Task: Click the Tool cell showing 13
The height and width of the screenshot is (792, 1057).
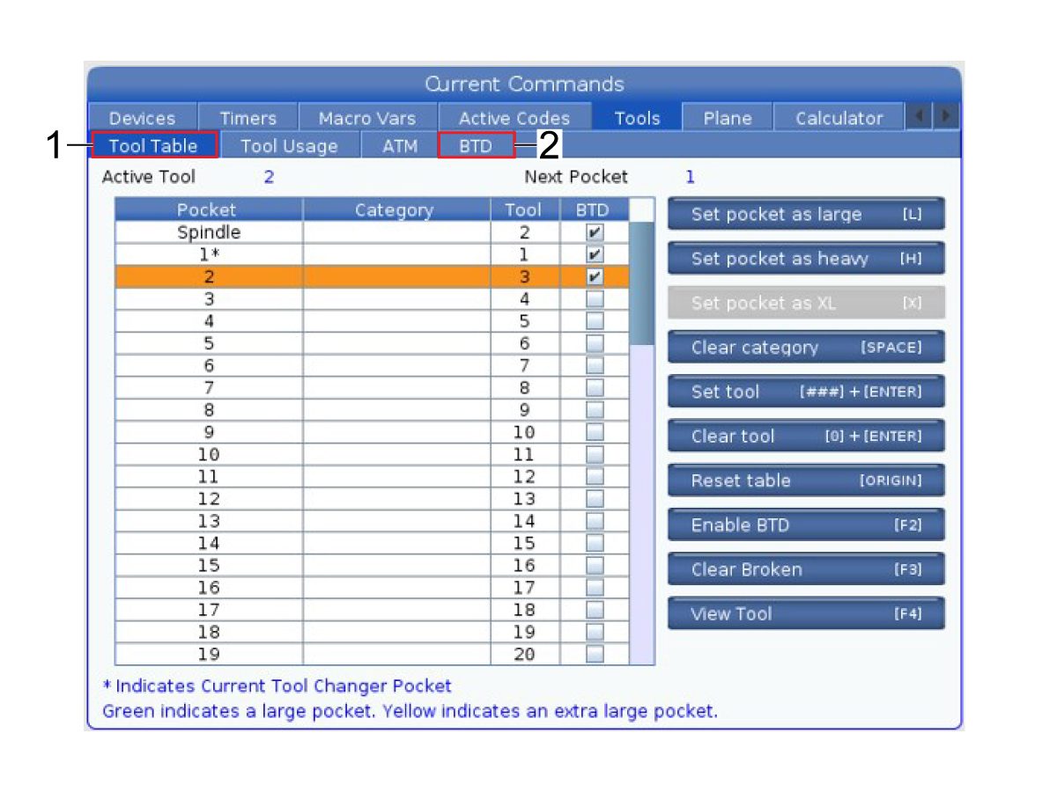Action: (x=525, y=500)
